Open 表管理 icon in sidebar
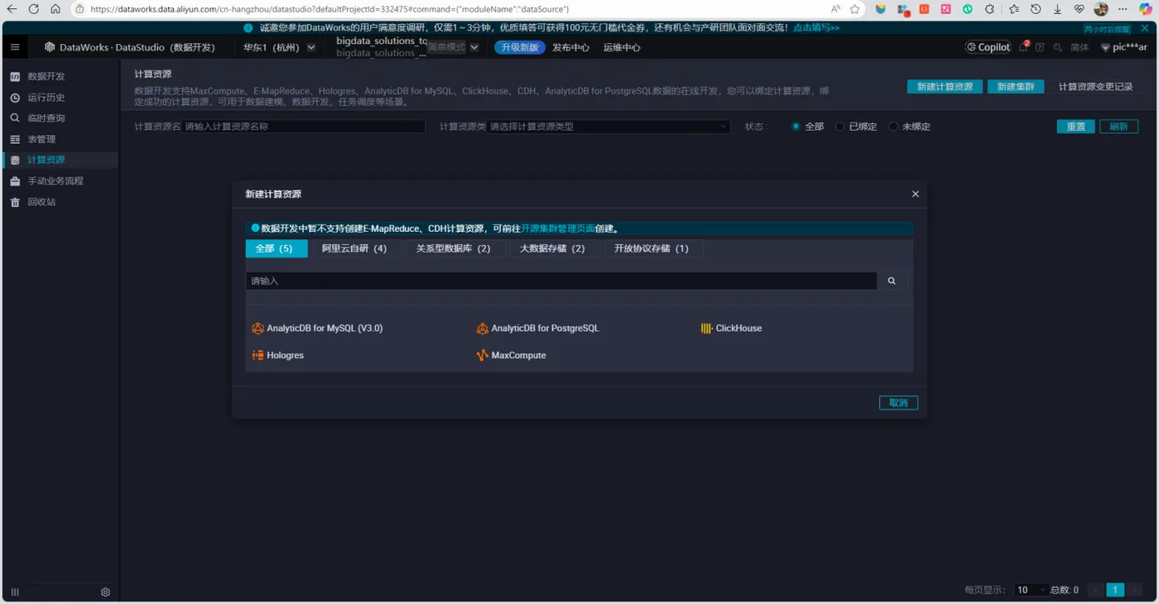Screen dimensions: 1159x604 15,139
